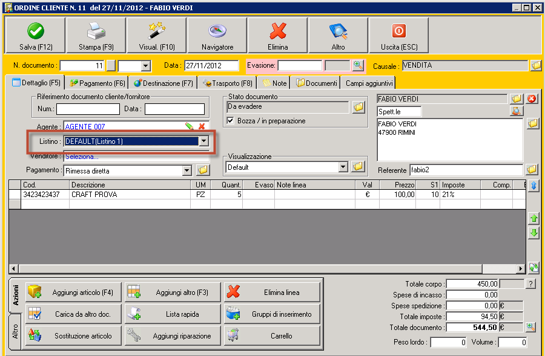
Task: Click horizontal scrollbar left arrow of grid
Action: coord(14,268)
